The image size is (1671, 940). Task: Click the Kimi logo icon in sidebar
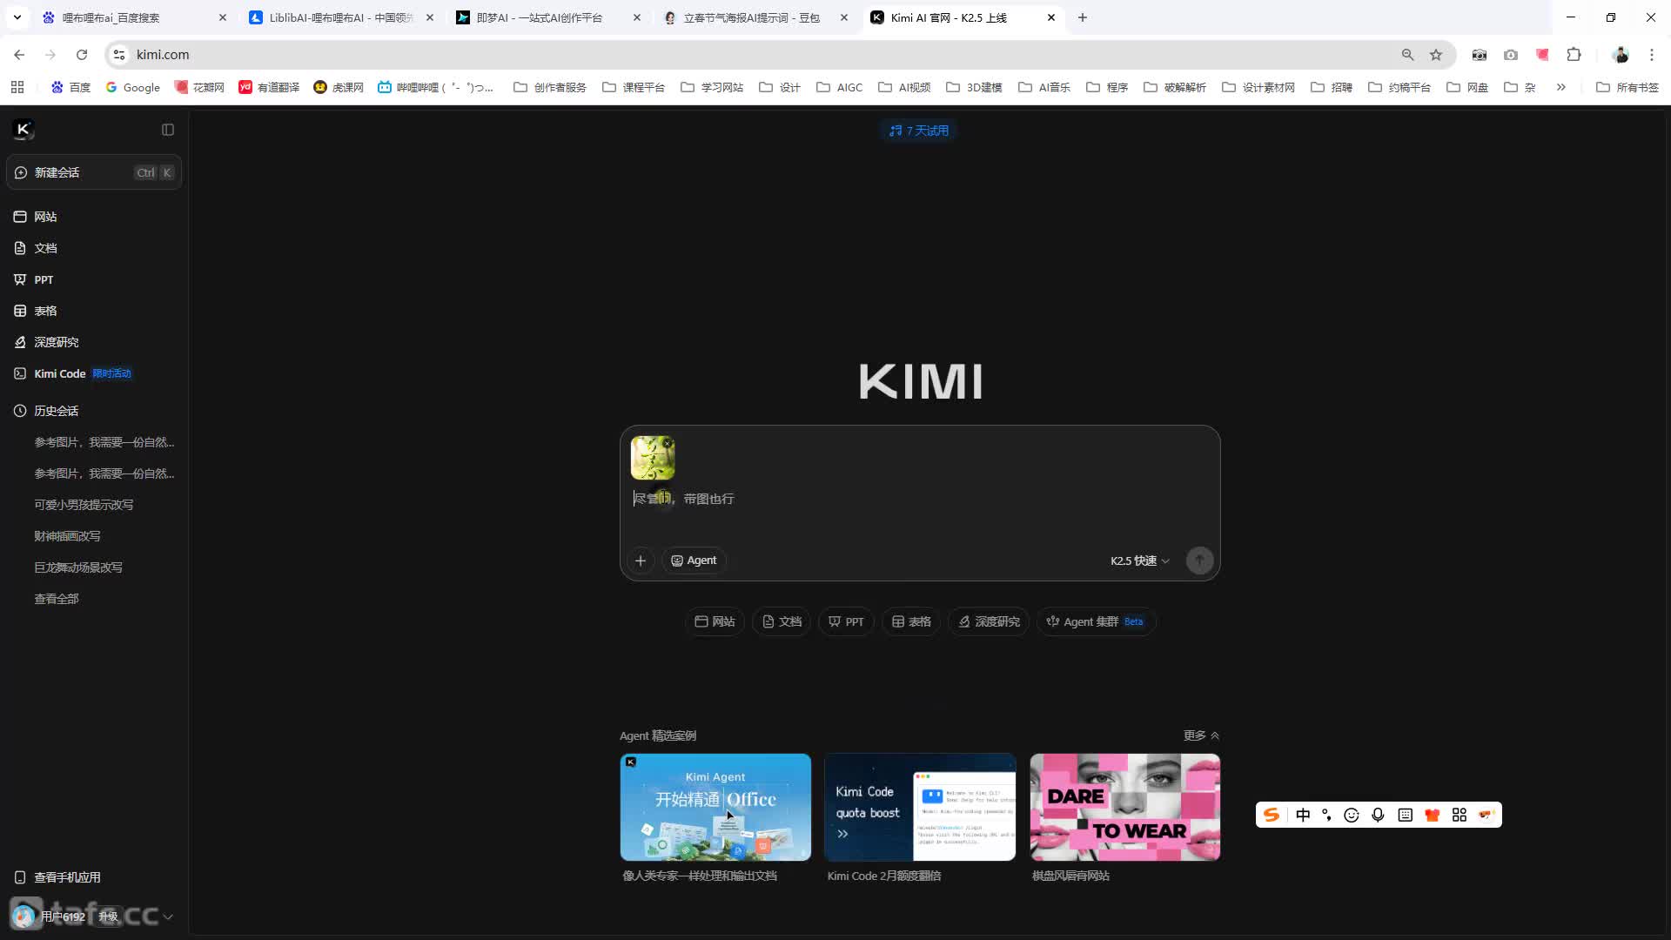click(23, 130)
